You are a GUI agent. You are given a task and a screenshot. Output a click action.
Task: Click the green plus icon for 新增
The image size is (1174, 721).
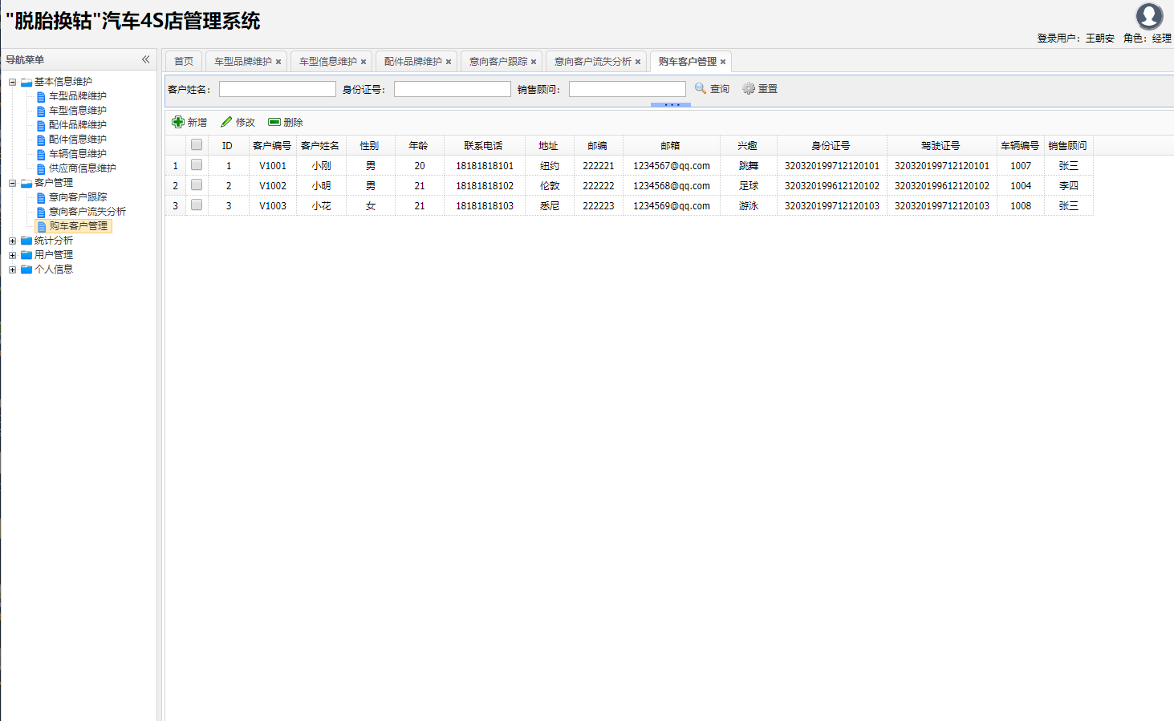178,122
